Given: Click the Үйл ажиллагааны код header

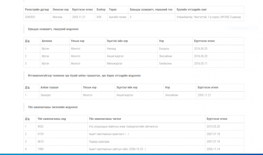Looking at the screenshot, I should (52, 119).
